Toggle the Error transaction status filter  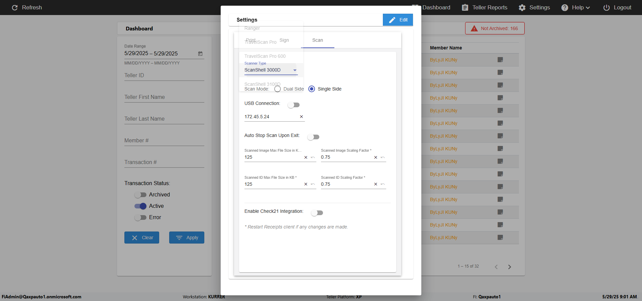coord(140,217)
